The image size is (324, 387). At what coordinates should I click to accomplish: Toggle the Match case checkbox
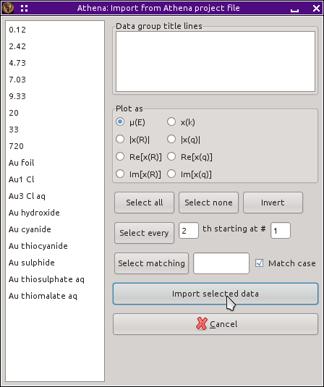pyautogui.click(x=260, y=263)
